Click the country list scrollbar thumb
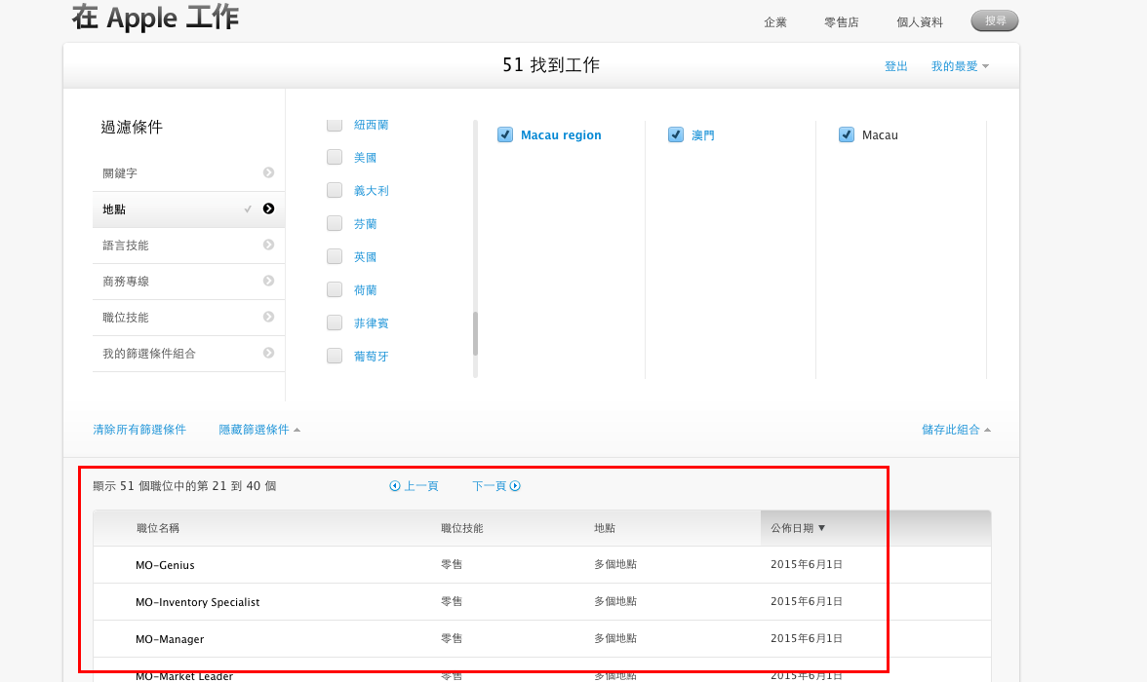The width and height of the screenshot is (1147, 682). coord(476,333)
